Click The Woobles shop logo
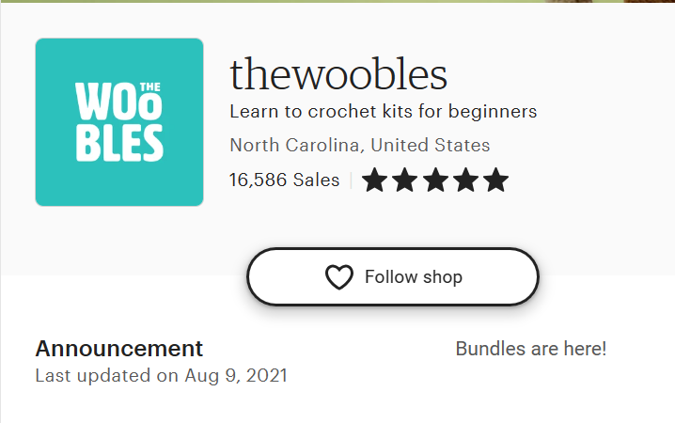Image resolution: width=675 pixels, height=423 pixels. (x=119, y=122)
